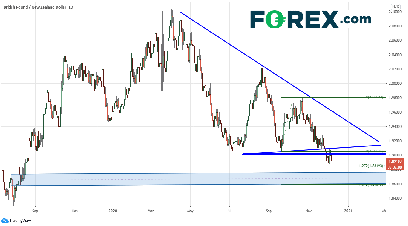Viewport: 408px width, 226px height.
Task: Open the TradingView link text
Action: point(20,221)
